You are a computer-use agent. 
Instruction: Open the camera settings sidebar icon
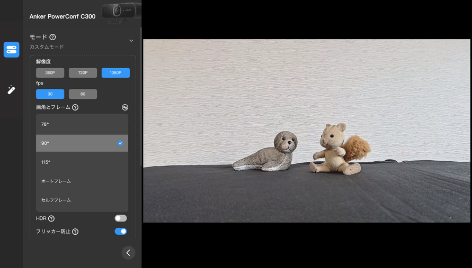[x=11, y=50]
